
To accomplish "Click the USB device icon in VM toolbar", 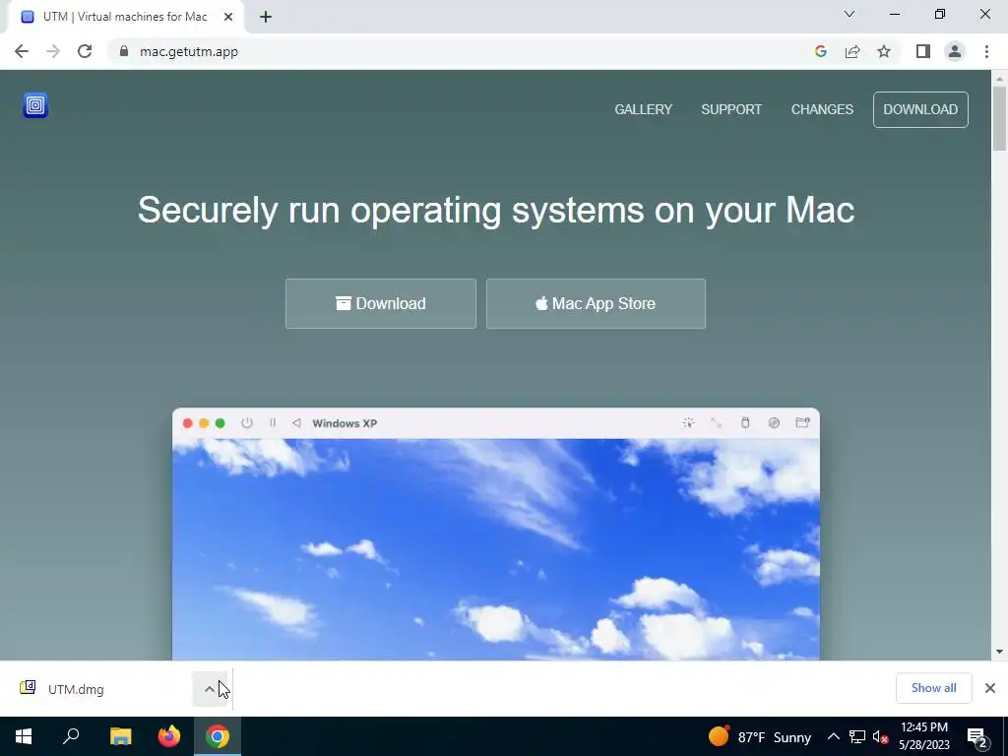I will [x=745, y=422].
